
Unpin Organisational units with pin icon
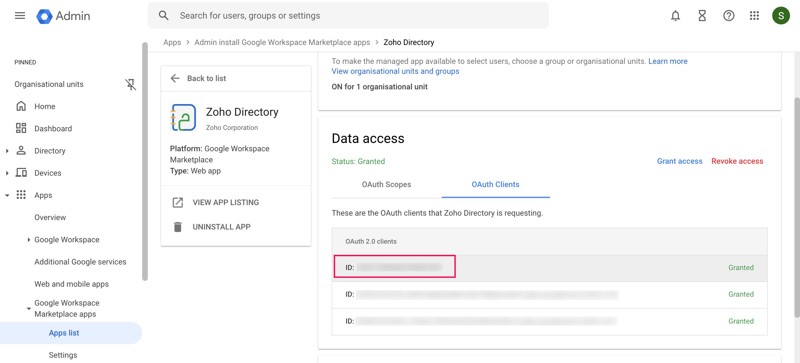pos(131,84)
